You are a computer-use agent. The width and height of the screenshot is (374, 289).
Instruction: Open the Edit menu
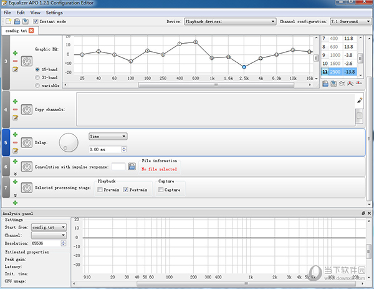point(21,12)
